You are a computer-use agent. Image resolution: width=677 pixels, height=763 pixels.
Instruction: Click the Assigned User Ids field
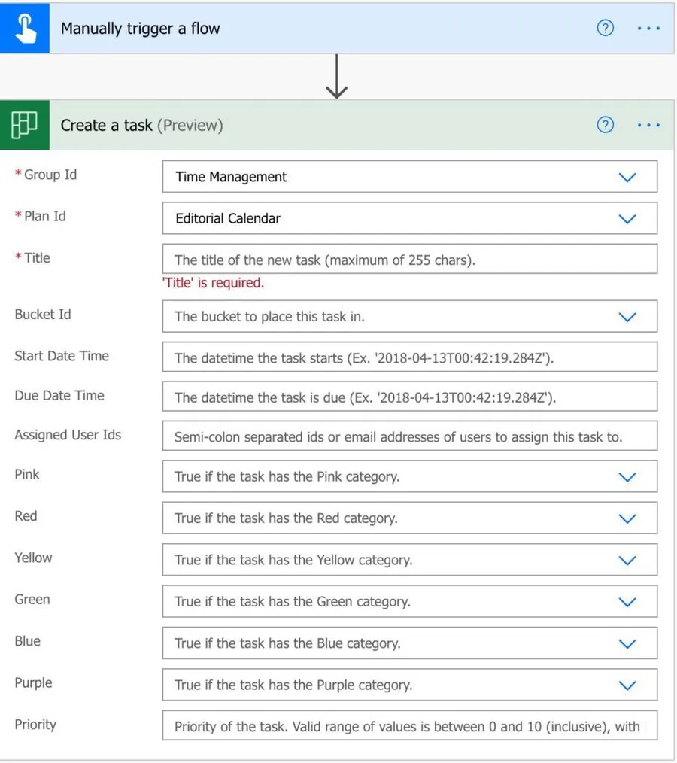(409, 436)
